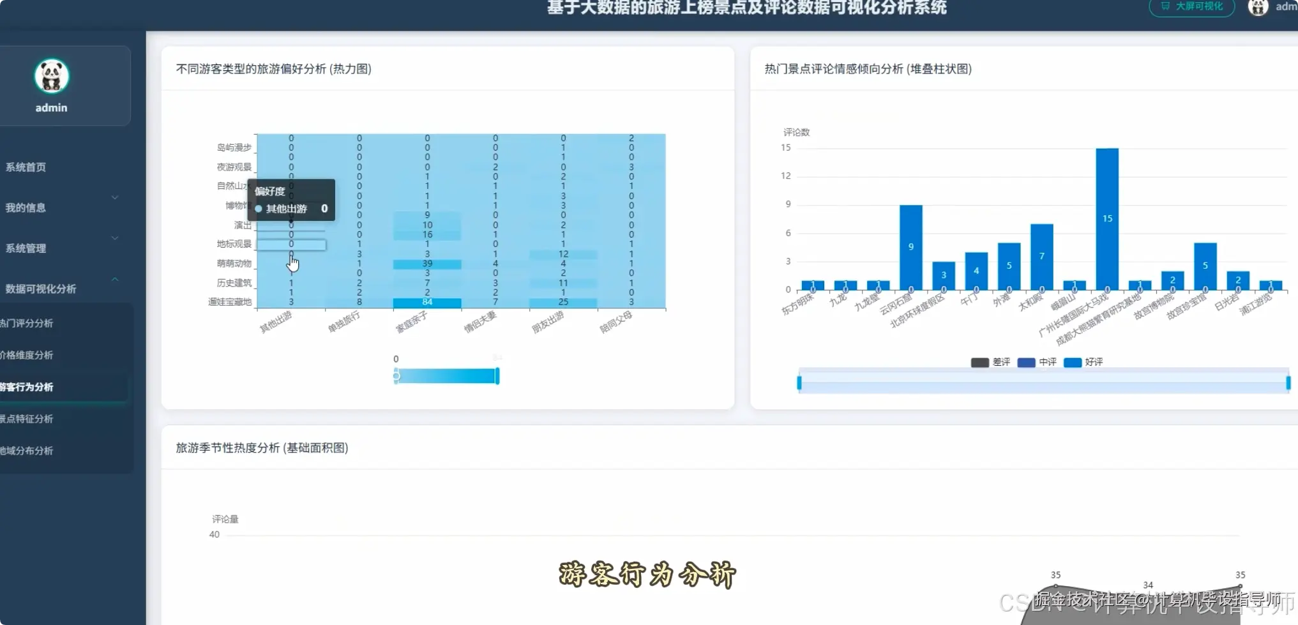Viewport: 1298px width, 625px height.
Task: Click heatmap cell with value 25
Action: pos(563,303)
